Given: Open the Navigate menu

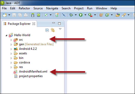Looking at the screenshot, I should click(x=52, y=8).
